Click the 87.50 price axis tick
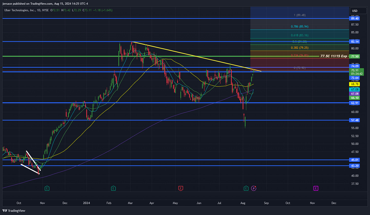This screenshot has height=215, width=370. 355,25
